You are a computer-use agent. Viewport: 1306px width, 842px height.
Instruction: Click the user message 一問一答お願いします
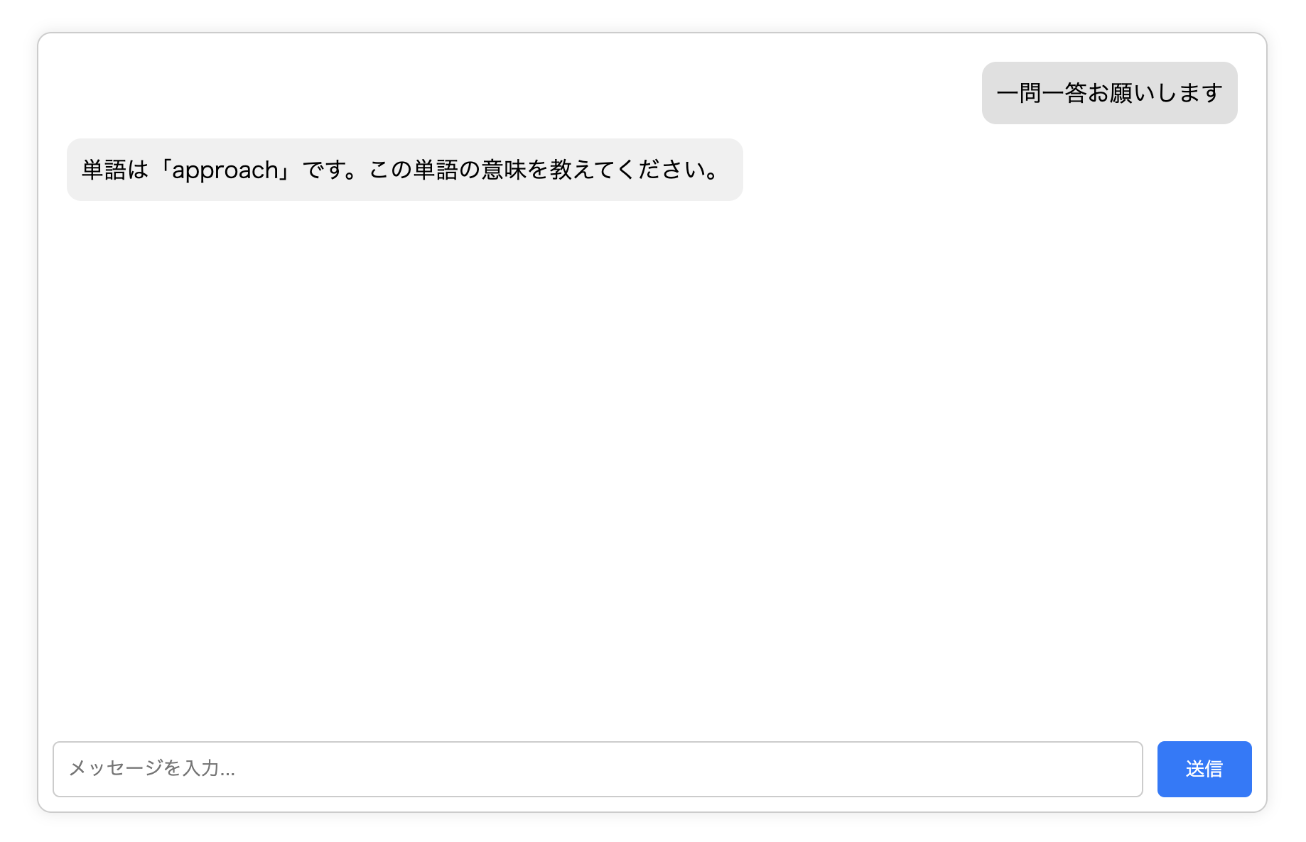pos(1108,93)
